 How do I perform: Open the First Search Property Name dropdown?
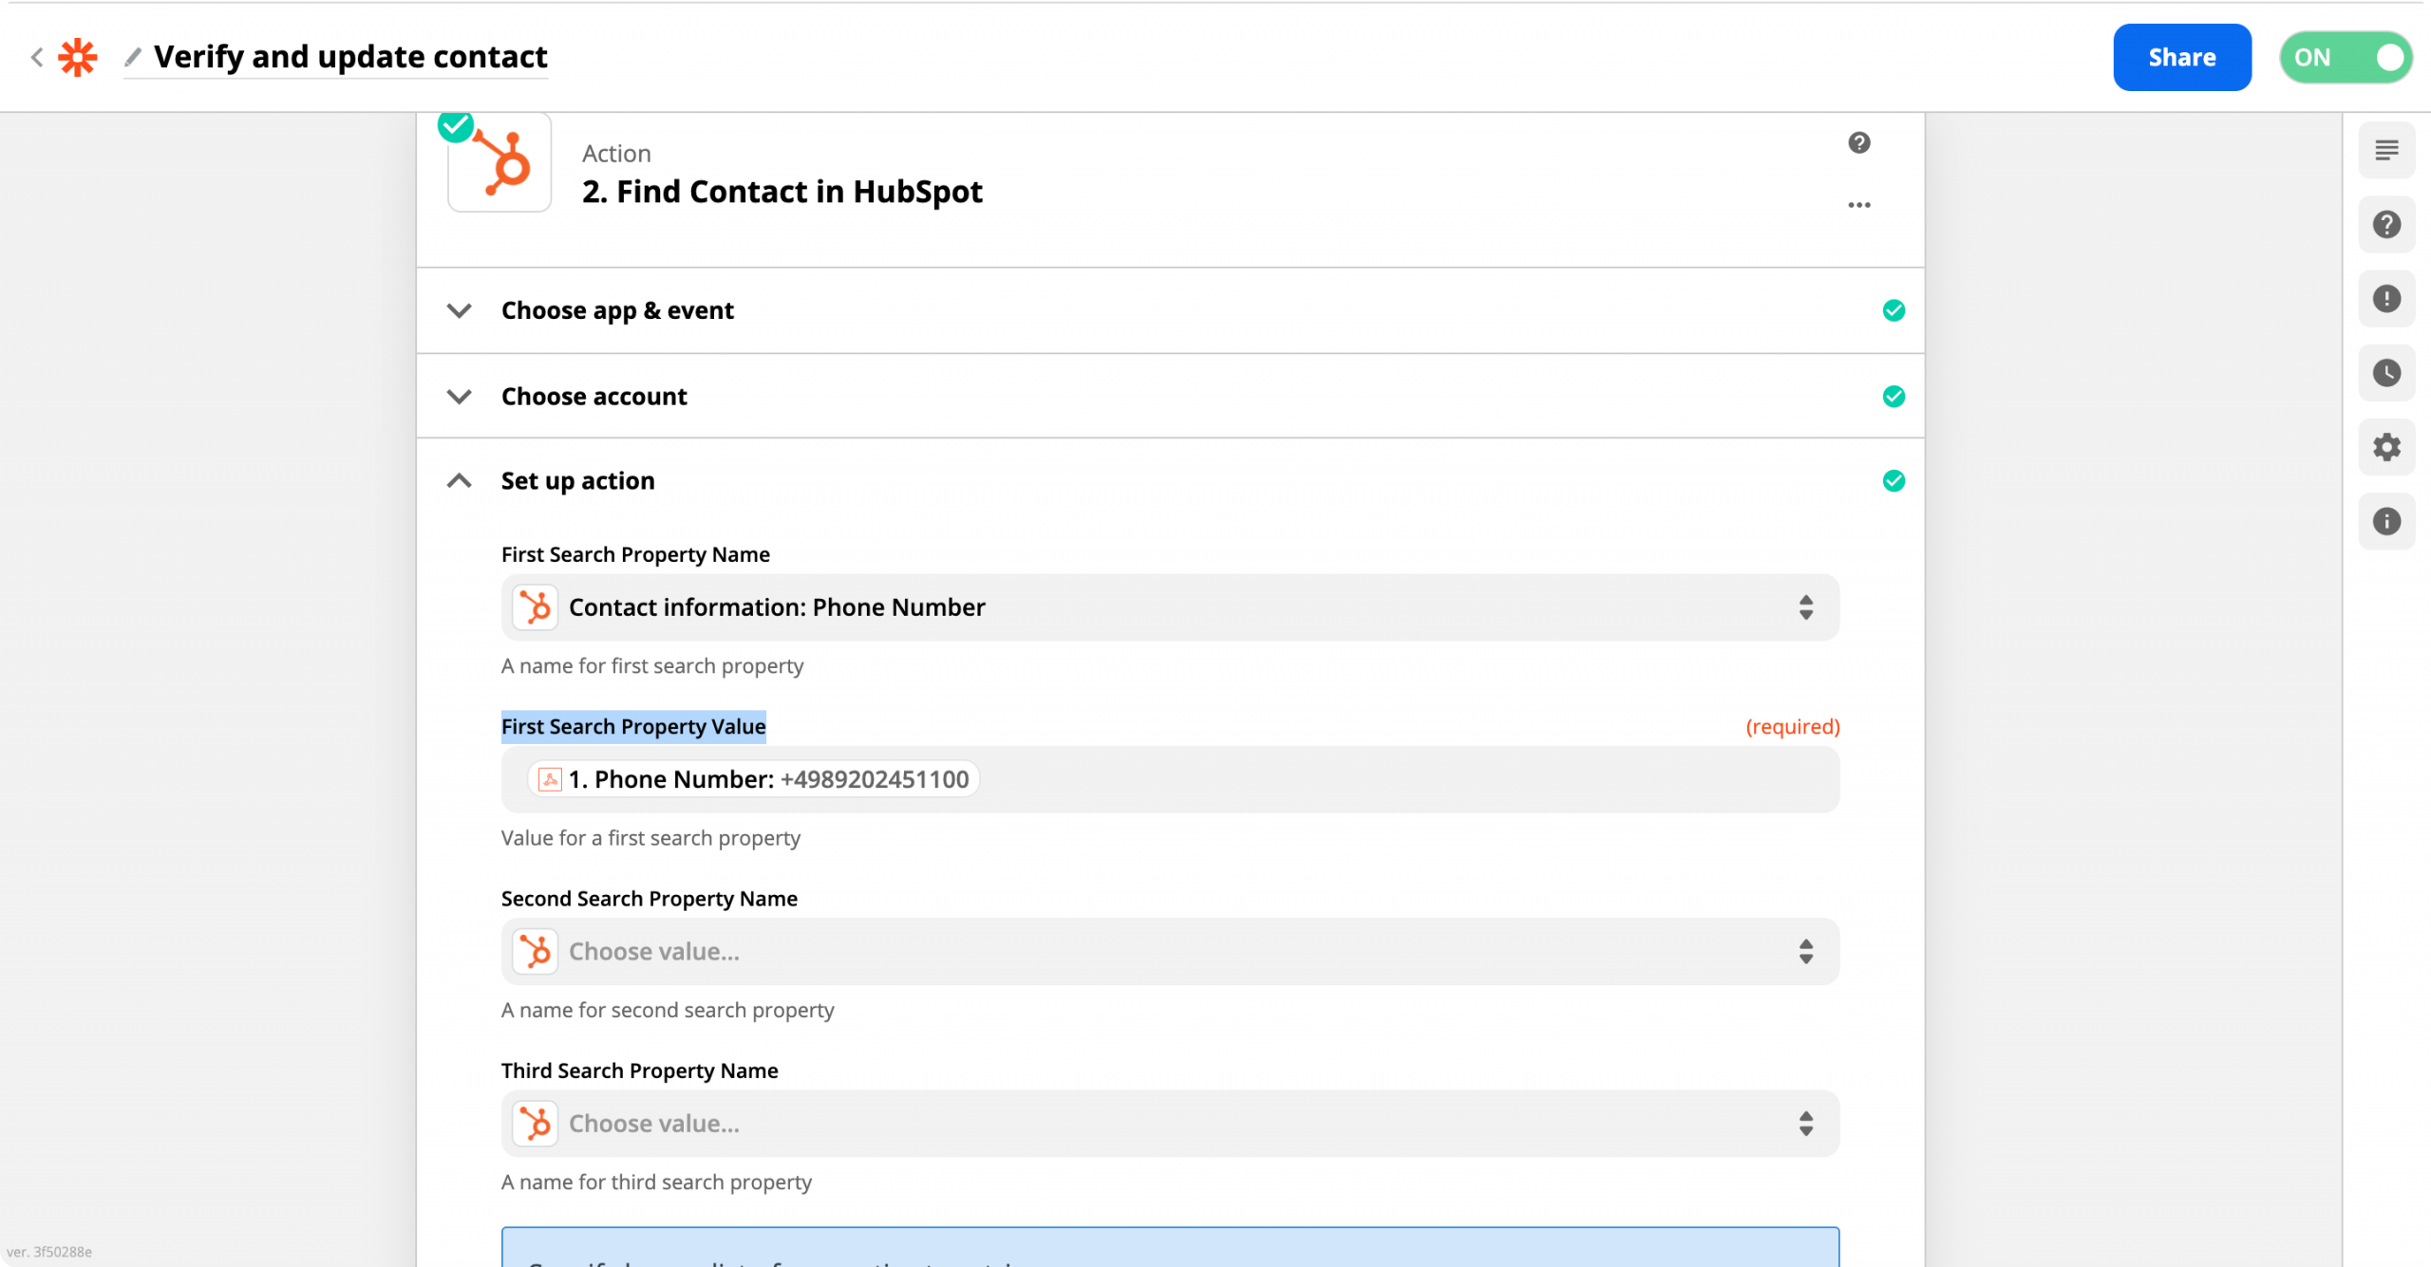pos(1170,607)
